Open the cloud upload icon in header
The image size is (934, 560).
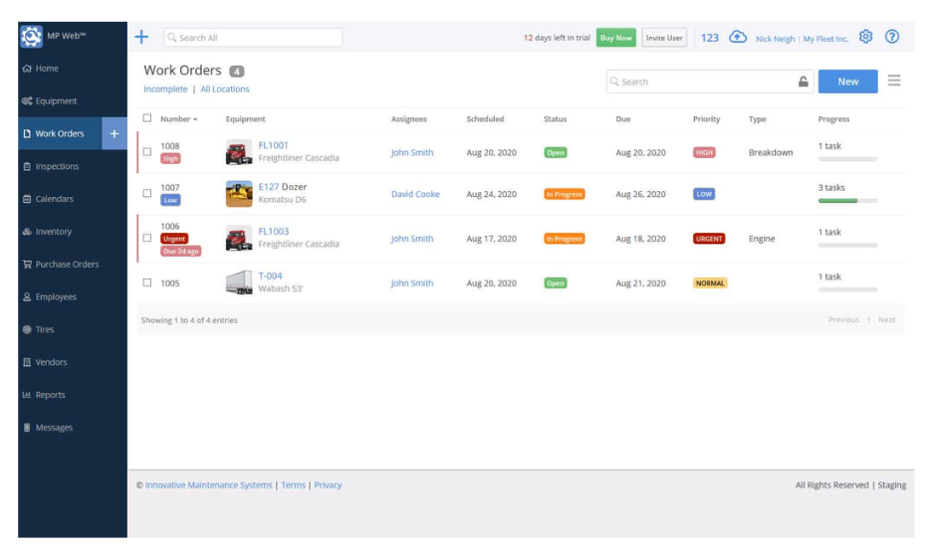coord(738,37)
